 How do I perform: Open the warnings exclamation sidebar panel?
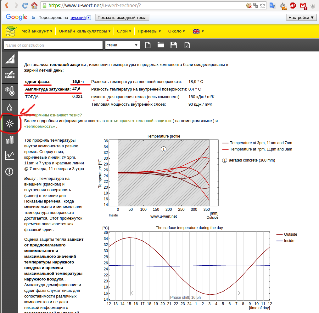[9, 172]
